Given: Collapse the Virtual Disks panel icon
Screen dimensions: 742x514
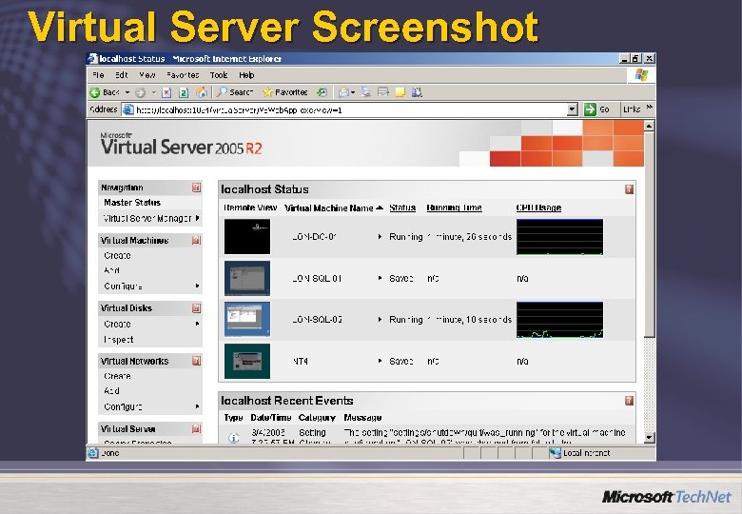Looking at the screenshot, I should click(196, 308).
